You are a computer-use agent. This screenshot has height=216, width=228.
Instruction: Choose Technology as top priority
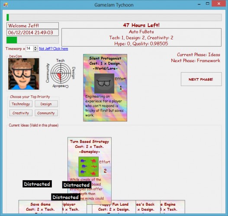click(x=21, y=104)
